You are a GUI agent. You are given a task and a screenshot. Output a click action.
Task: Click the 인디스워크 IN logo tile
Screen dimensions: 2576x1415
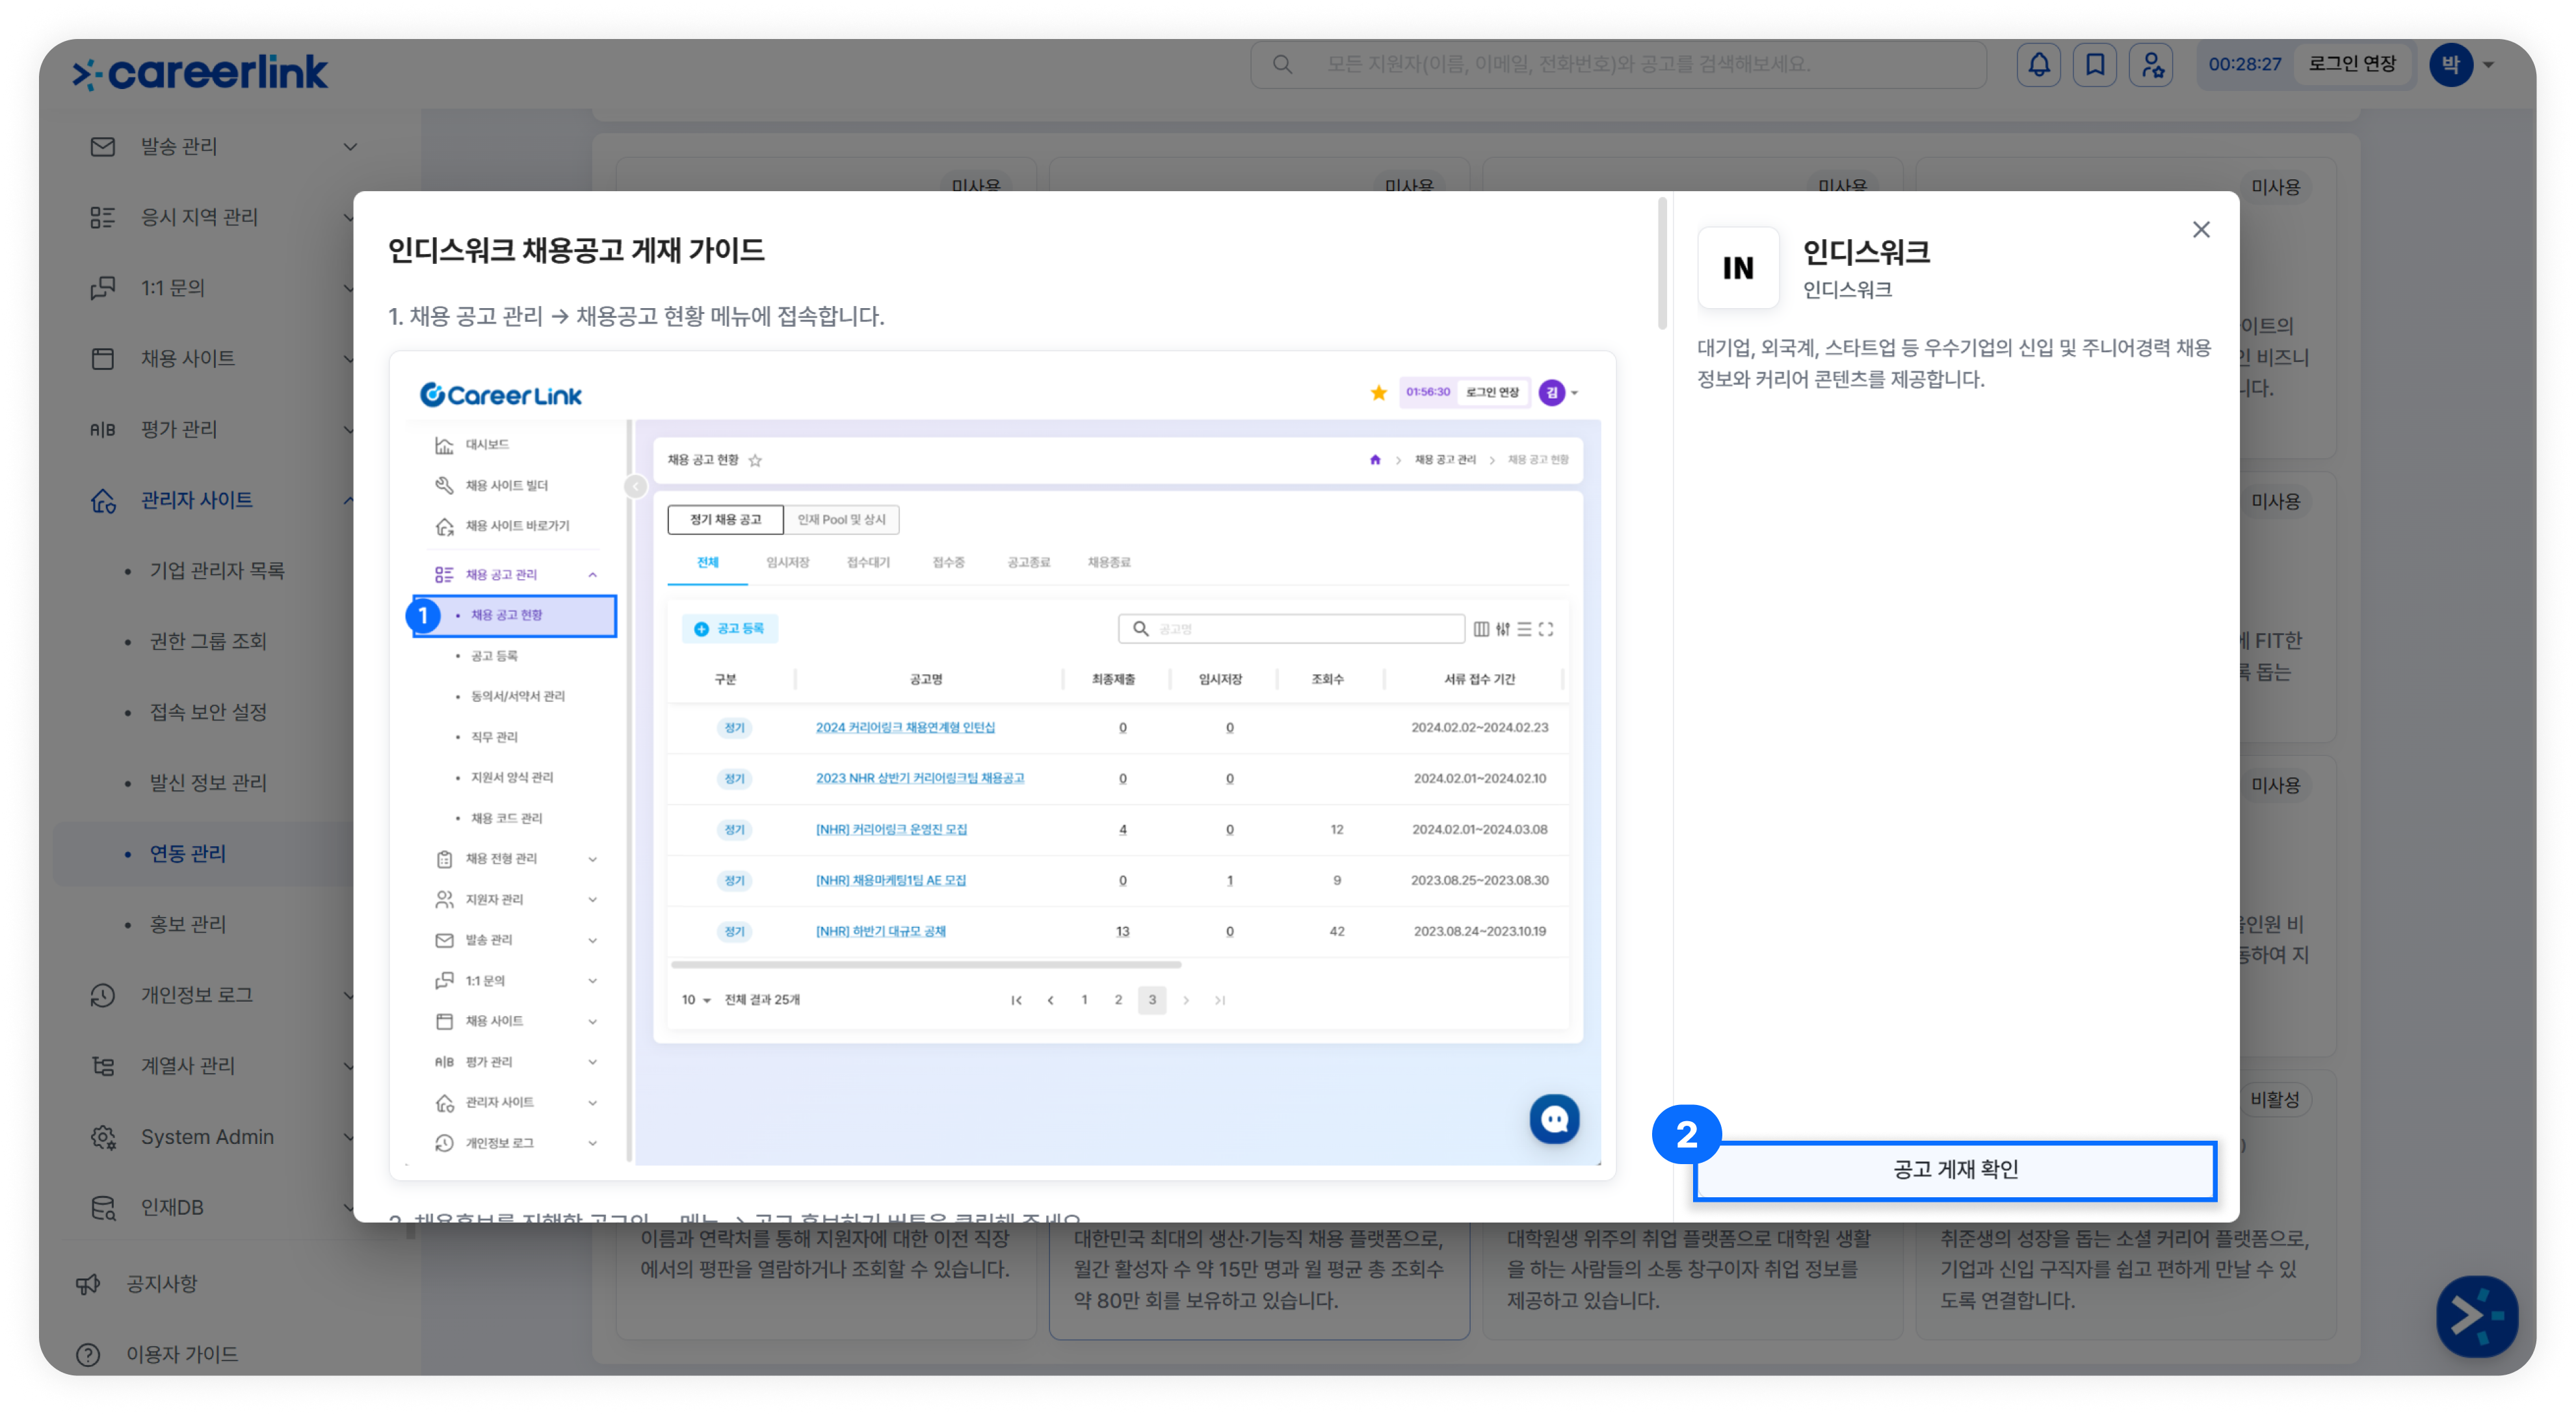point(1738,267)
